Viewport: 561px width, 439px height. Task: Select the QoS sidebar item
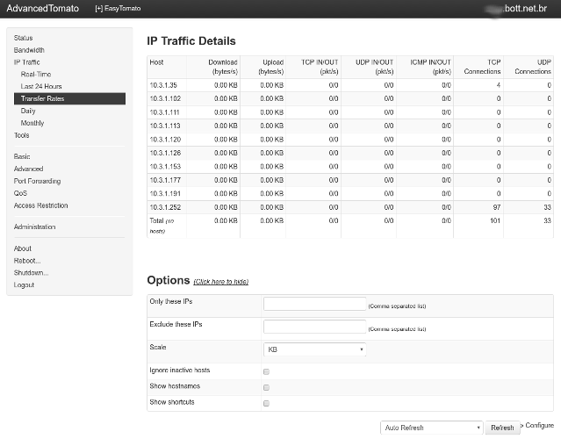point(21,193)
